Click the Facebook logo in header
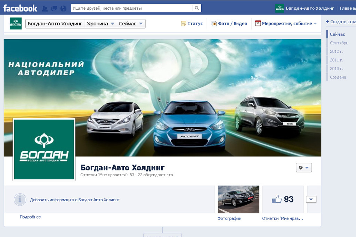The image size is (356, 237). click(x=20, y=8)
